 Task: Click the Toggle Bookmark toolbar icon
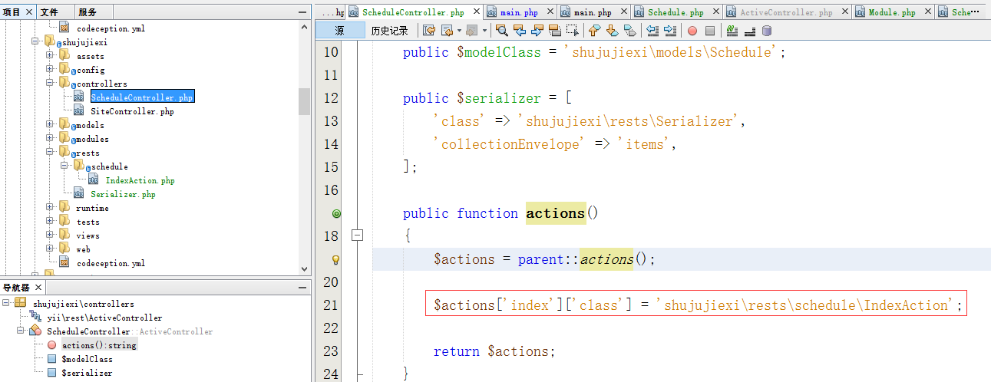click(630, 31)
